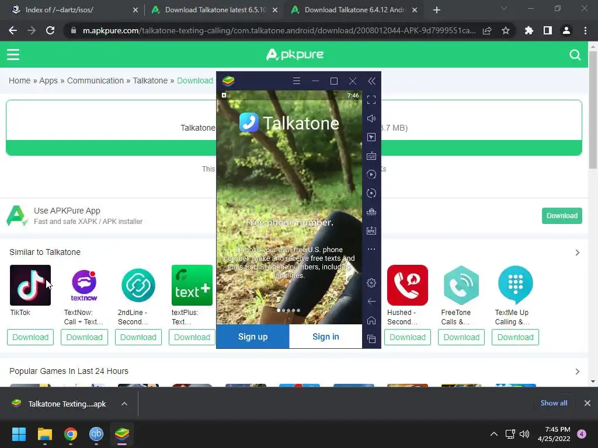
Task: Tap Sign up in Talkatone
Action: pos(253,337)
